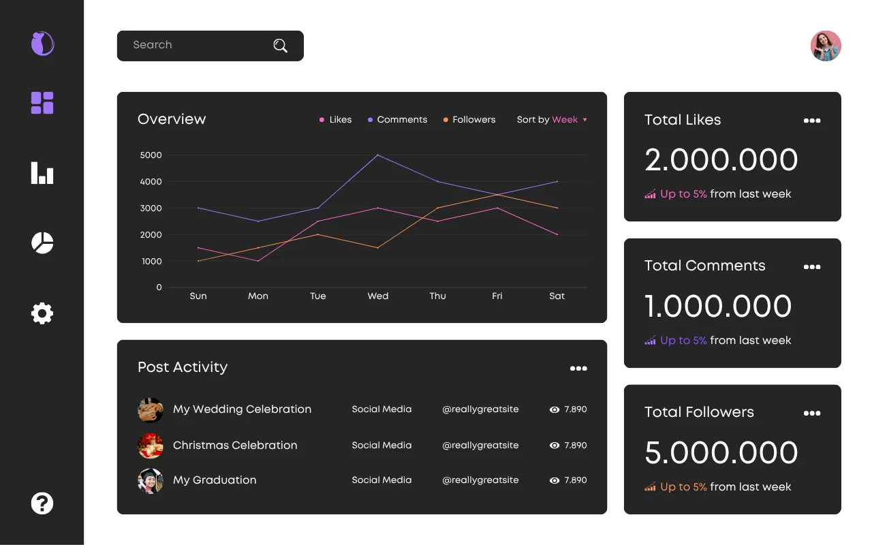The width and height of the screenshot is (872, 545).
Task: Click @reallygreatsite on Christmas Celebration row
Action: coord(480,446)
